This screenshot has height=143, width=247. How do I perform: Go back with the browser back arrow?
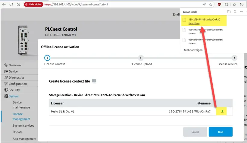[x=4, y=4]
